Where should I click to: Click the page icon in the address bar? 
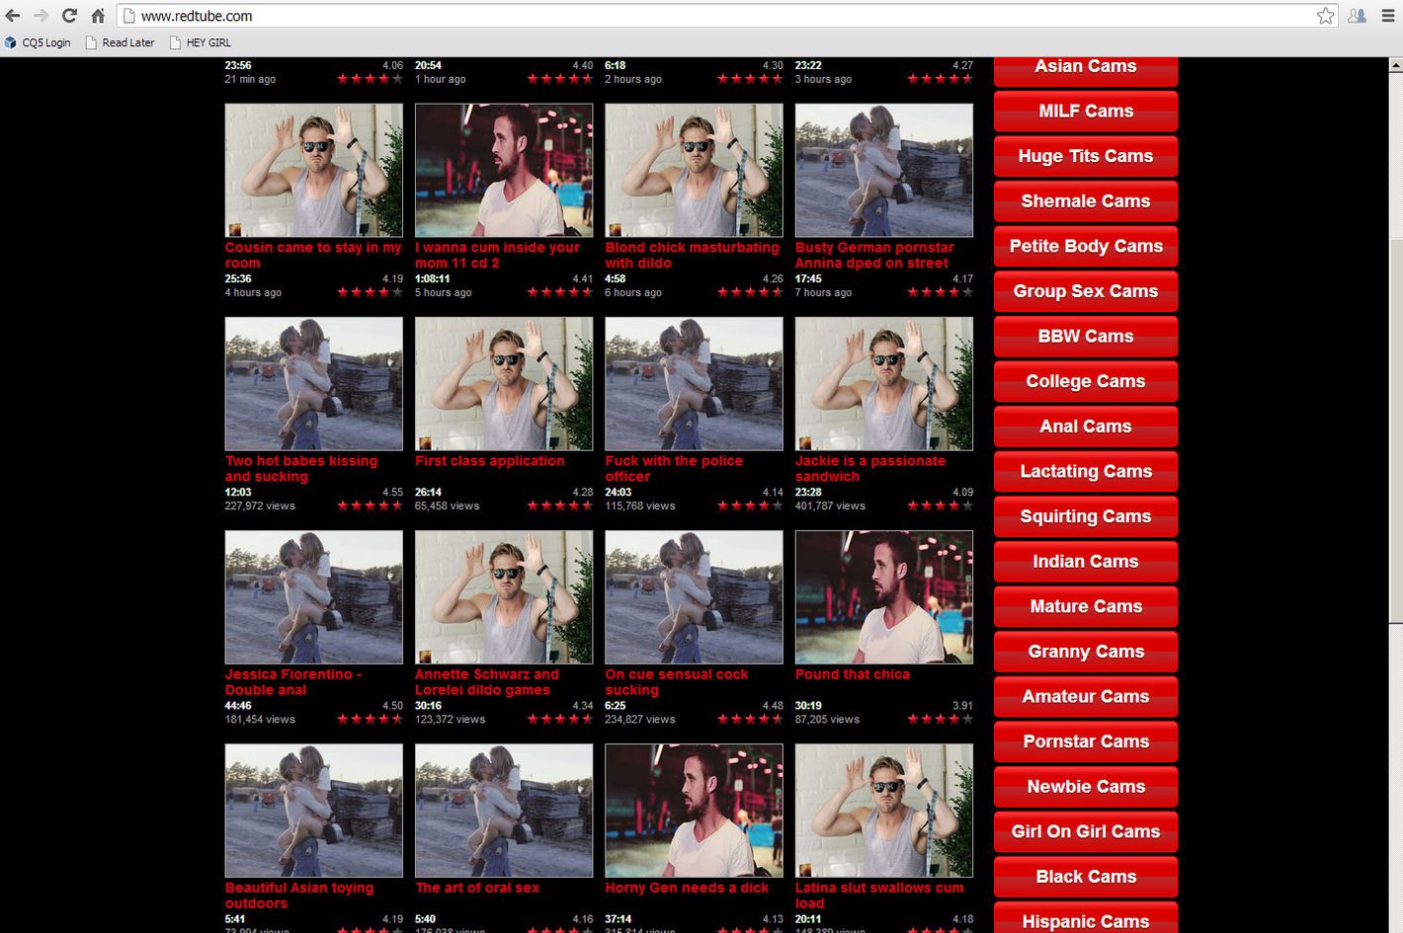click(128, 16)
